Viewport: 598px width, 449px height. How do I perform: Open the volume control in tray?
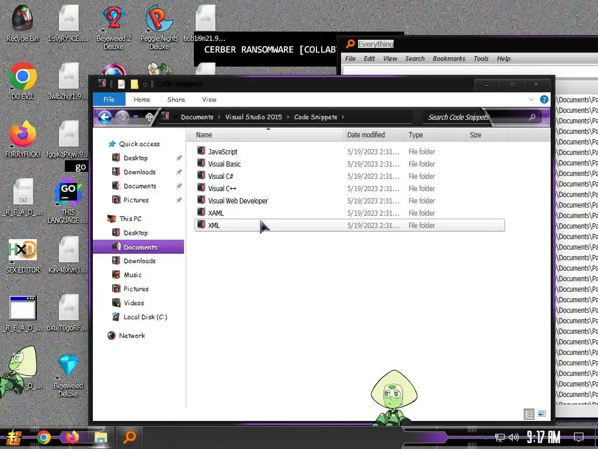pos(513,437)
